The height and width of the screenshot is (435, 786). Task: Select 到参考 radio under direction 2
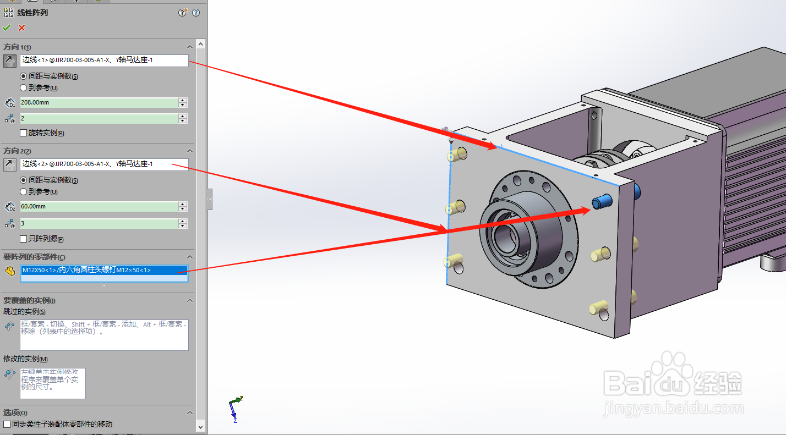(24, 191)
